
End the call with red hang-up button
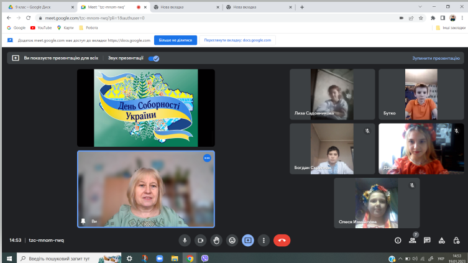click(282, 240)
